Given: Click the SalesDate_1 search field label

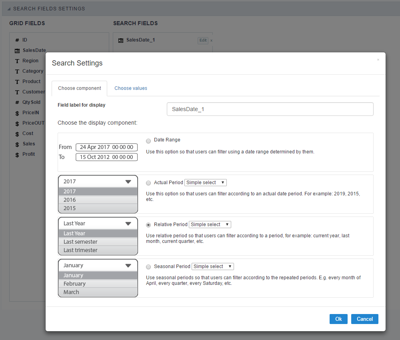Looking at the screenshot, I should coord(140,40).
